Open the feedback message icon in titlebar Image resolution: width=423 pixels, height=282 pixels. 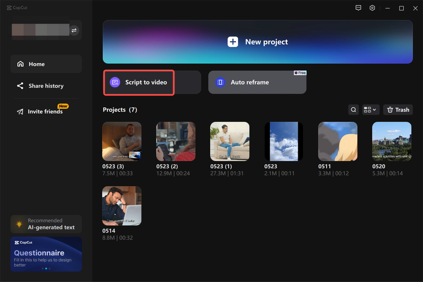coord(358,8)
